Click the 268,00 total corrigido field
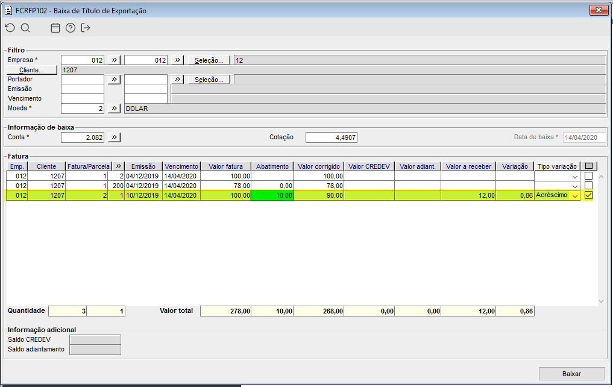Screen dimensions: 613x387 [319, 311]
